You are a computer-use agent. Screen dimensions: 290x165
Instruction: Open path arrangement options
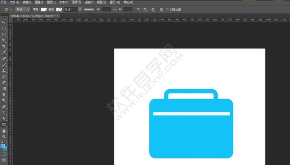click(x=152, y=9)
